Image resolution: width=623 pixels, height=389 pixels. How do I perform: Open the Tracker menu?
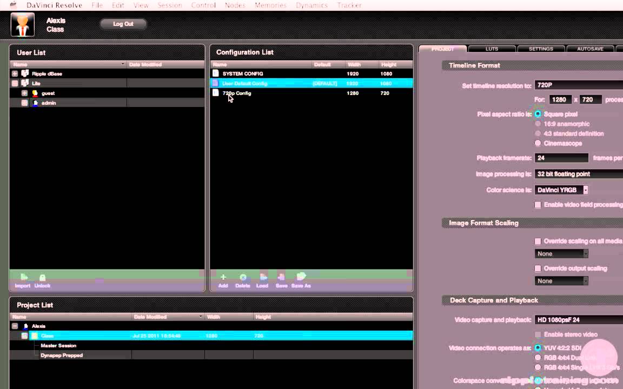(349, 5)
